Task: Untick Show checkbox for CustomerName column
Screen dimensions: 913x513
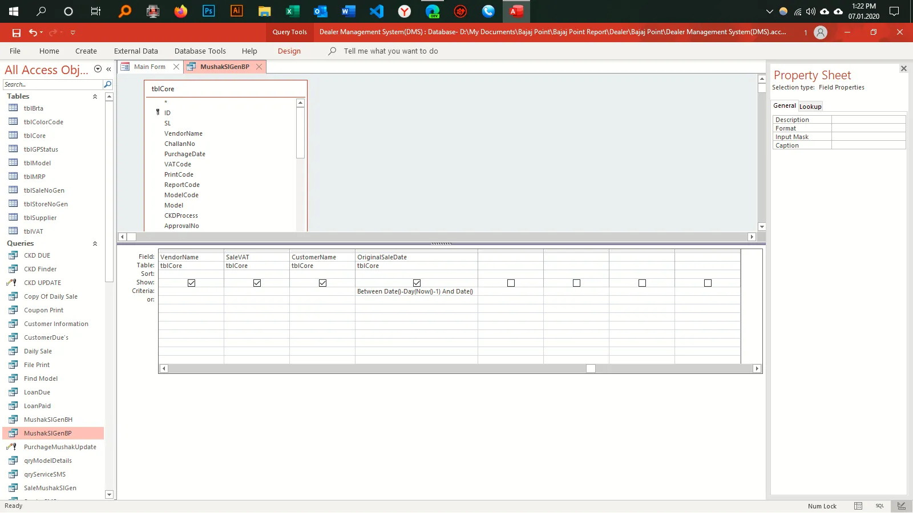Action: [322, 283]
